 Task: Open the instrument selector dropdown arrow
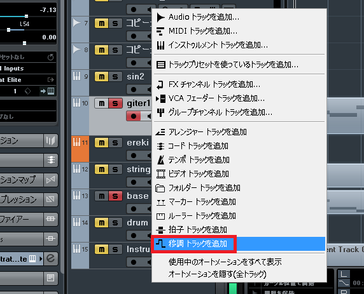click(x=41, y=258)
